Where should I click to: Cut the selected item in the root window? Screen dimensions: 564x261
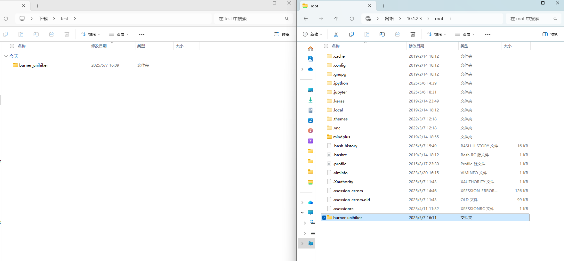tap(336, 34)
